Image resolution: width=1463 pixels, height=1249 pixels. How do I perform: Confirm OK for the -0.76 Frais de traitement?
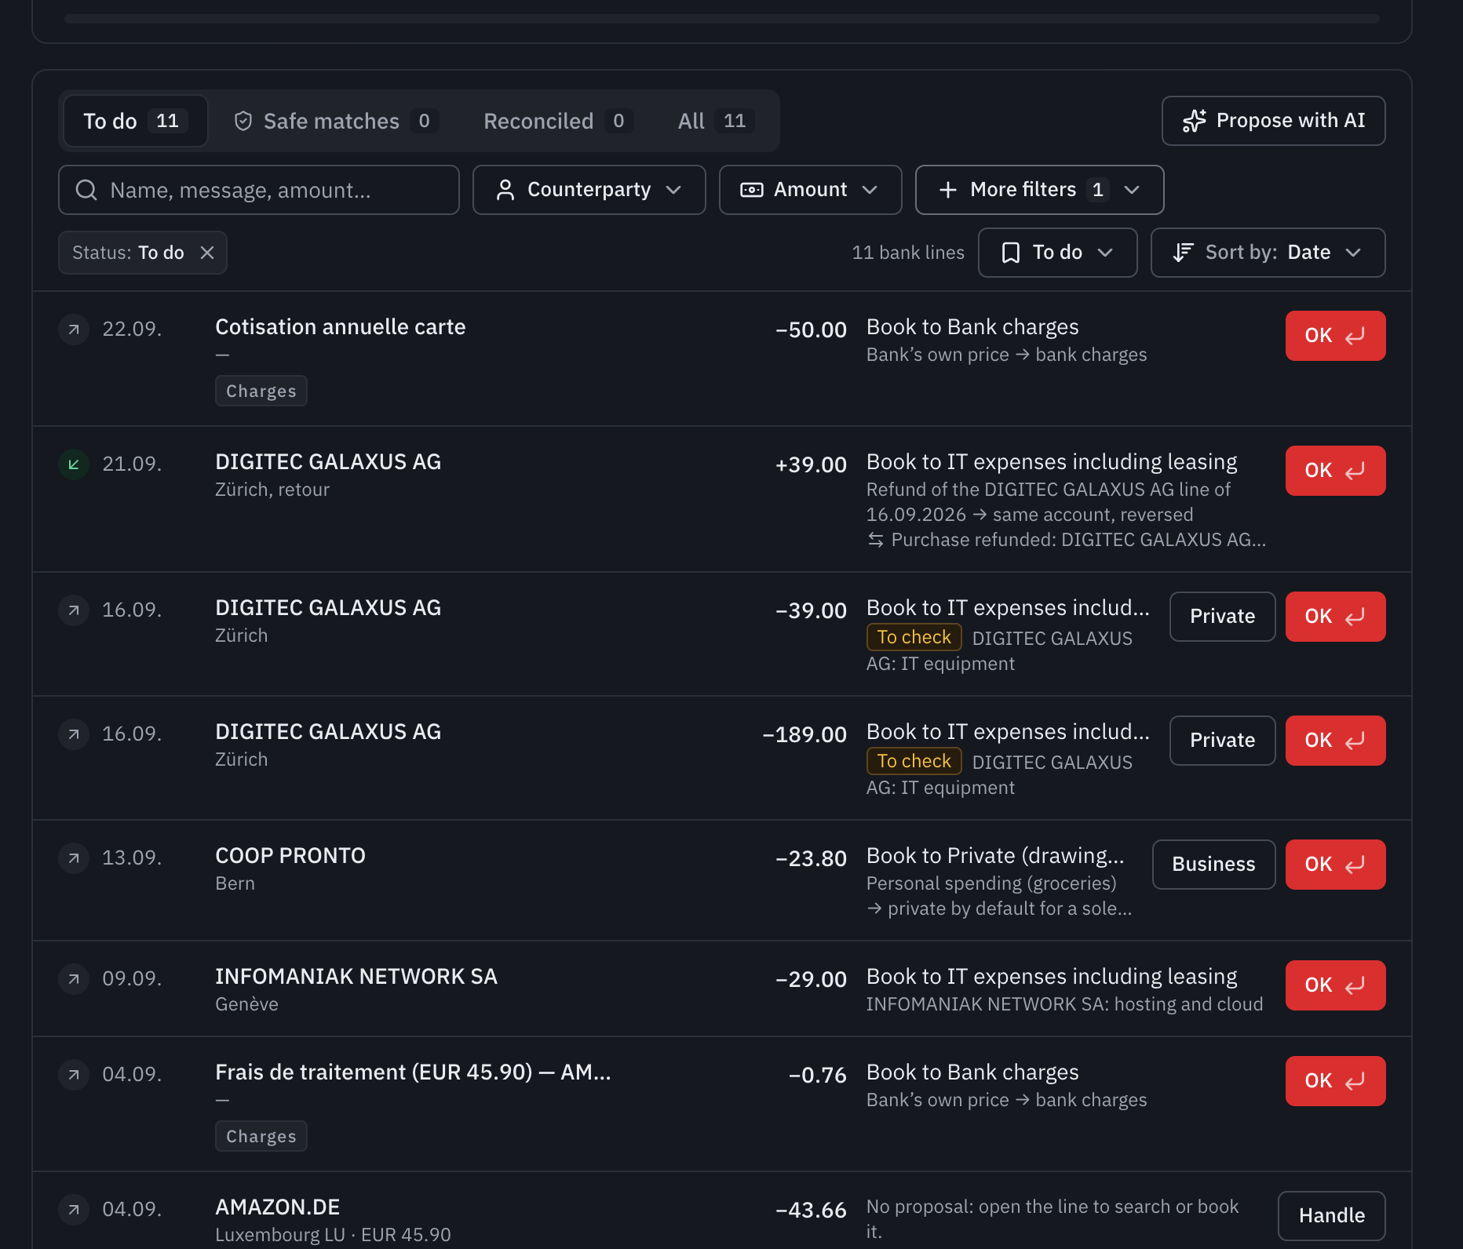pos(1336,1081)
